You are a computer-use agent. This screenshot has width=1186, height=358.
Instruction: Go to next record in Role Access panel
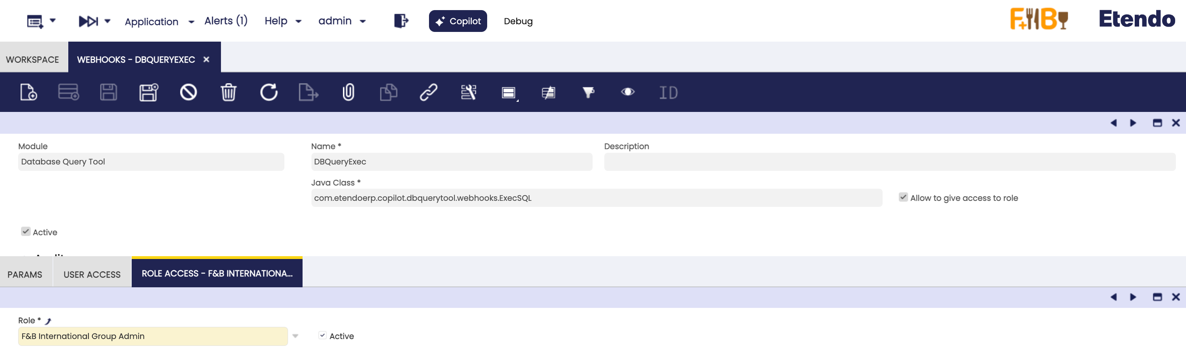point(1133,297)
